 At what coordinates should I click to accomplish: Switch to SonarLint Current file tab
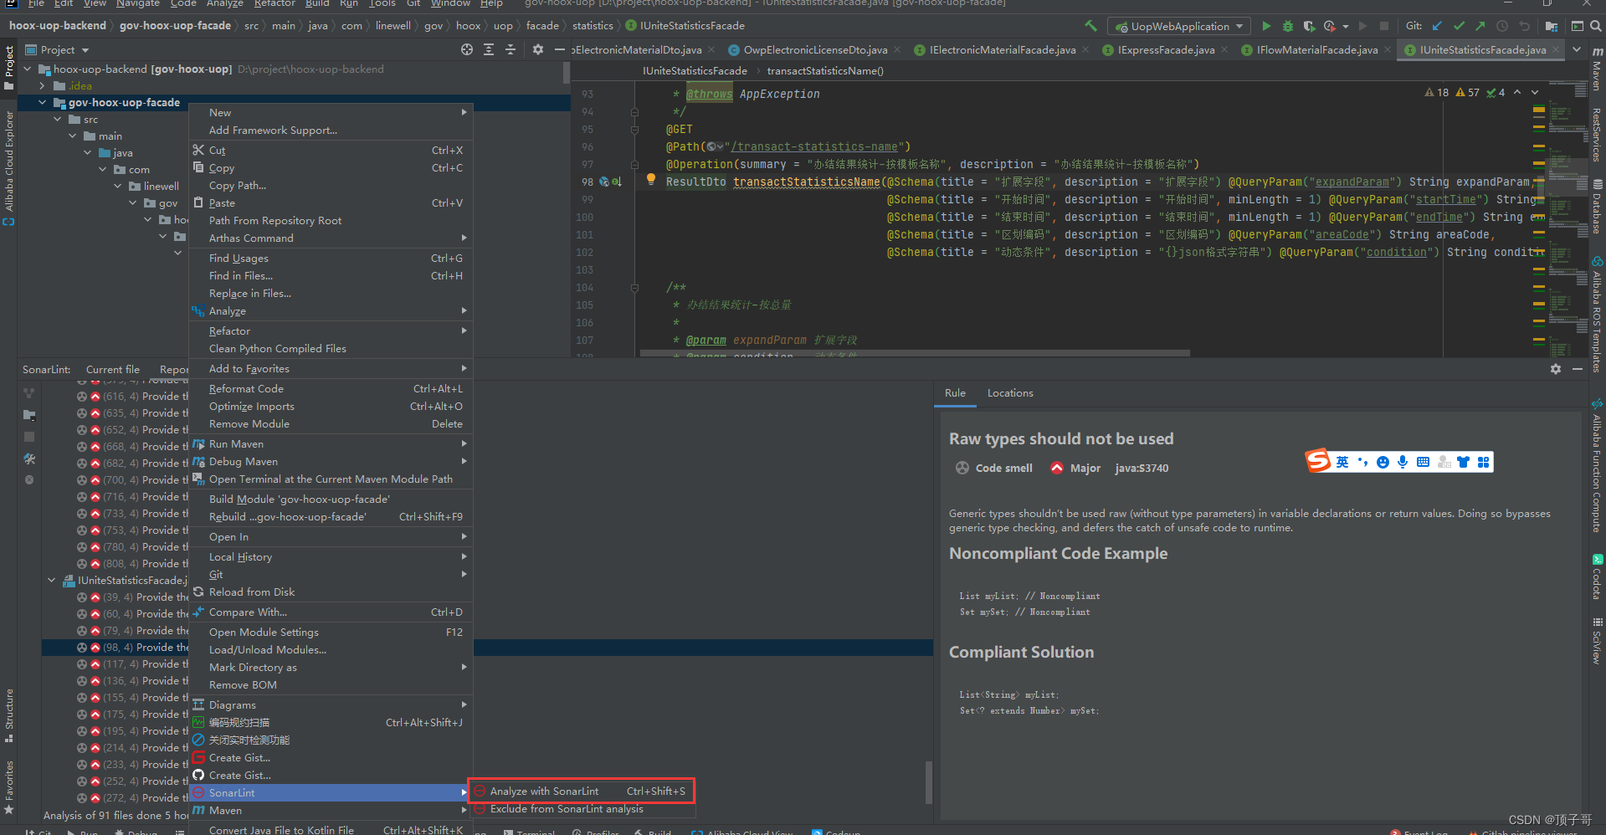coord(113,370)
